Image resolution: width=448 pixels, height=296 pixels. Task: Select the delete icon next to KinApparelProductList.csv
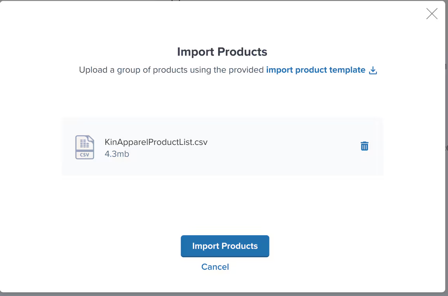pos(364,146)
